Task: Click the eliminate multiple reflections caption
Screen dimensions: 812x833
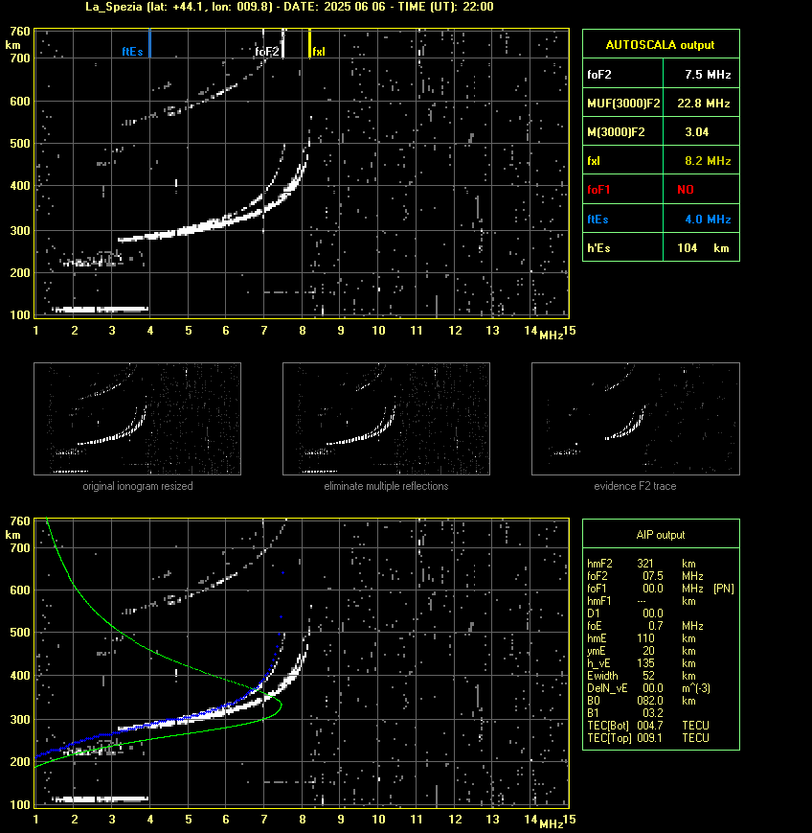Action: [386, 486]
